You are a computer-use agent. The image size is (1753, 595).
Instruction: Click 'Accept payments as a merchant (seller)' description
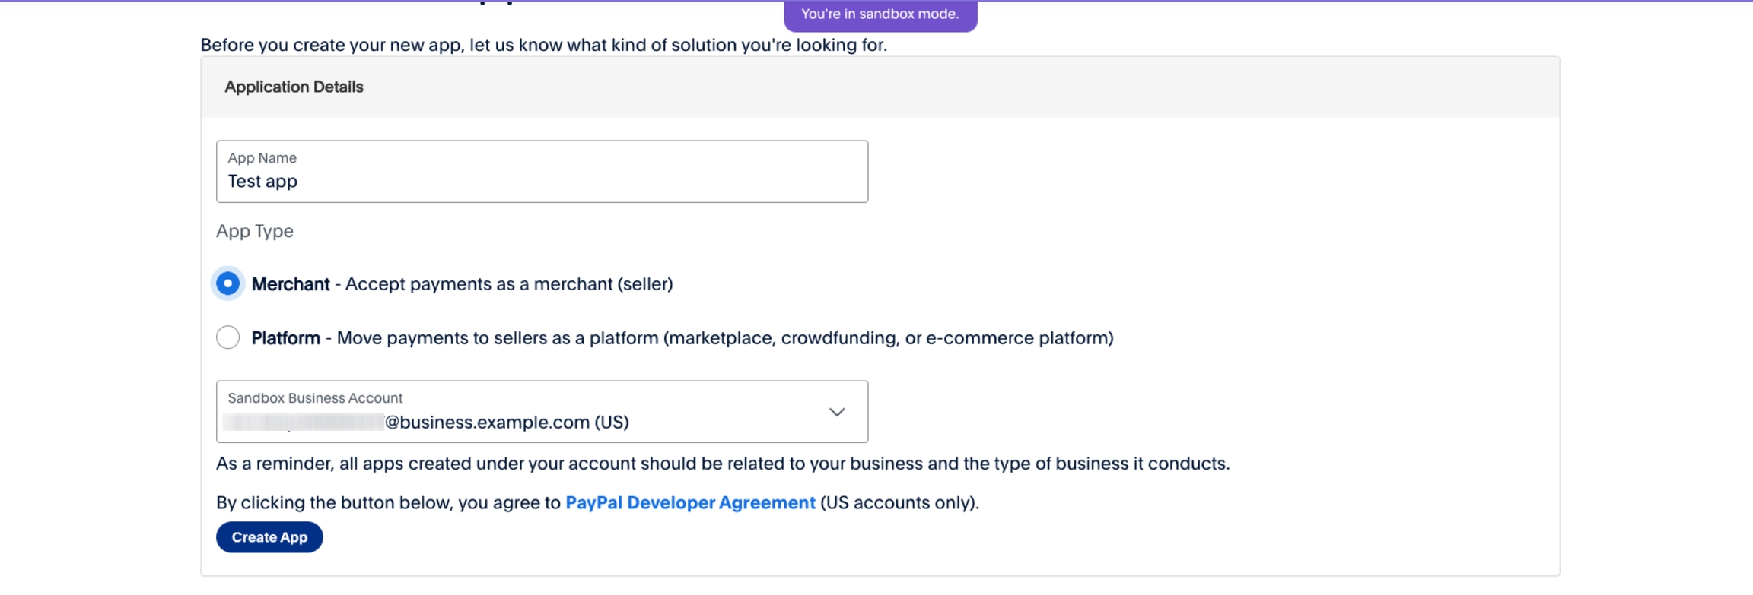(x=508, y=284)
